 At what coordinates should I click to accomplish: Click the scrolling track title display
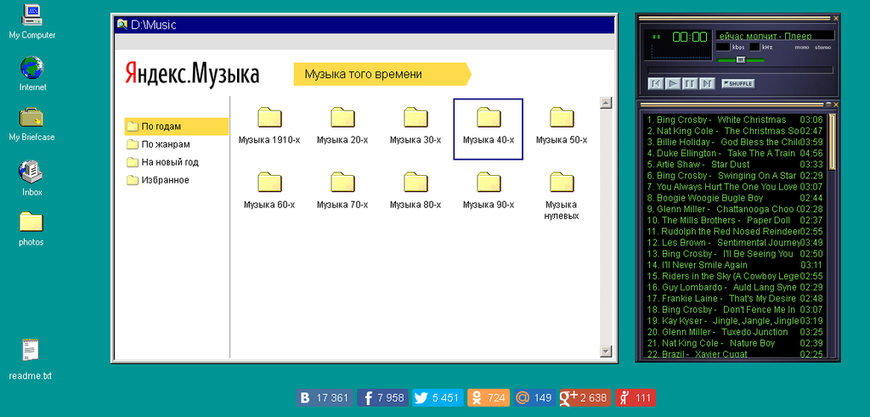point(775,36)
